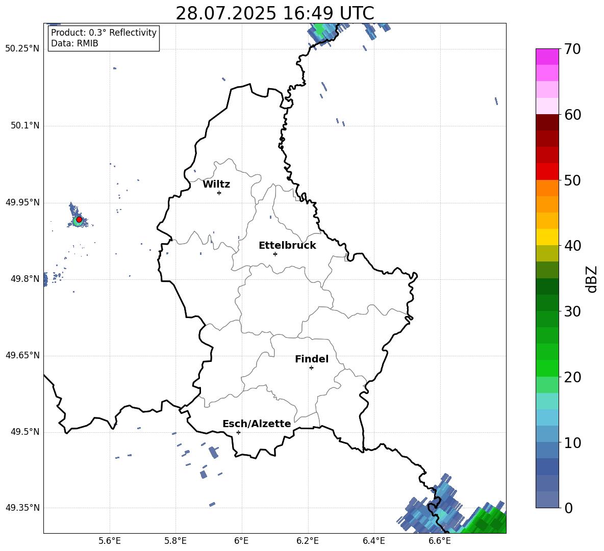The image size is (604, 551).
Task: Click the 0 colorbar tick label
Action: point(568,508)
